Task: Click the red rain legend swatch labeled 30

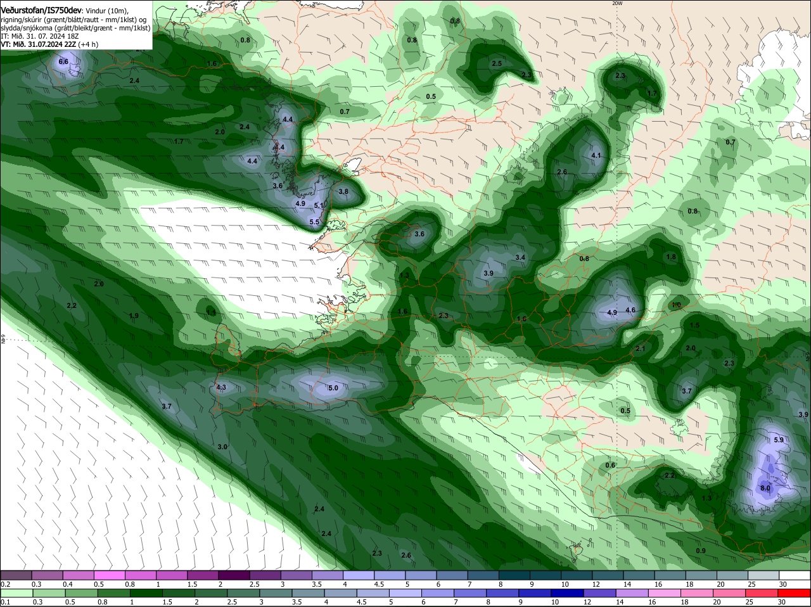Action: (795, 594)
